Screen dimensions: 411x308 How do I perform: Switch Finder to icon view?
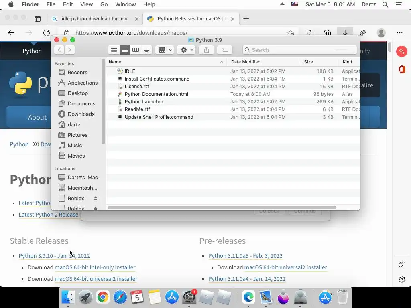click(x=114, y=50)
